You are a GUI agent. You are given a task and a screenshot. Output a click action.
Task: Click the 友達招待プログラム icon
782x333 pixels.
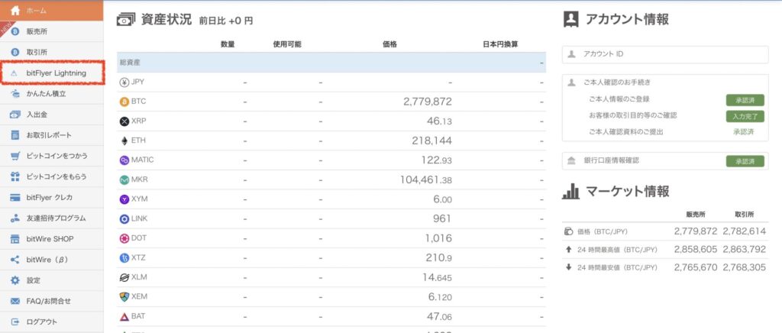[15, 218]
